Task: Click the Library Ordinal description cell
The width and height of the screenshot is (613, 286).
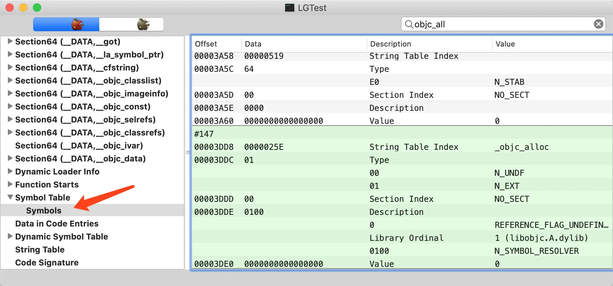Action: coord(406,238)
